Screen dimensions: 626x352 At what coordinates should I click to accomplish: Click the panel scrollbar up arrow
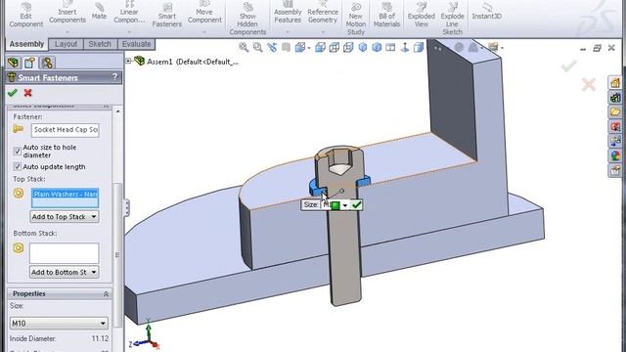(x=117, y=110)
